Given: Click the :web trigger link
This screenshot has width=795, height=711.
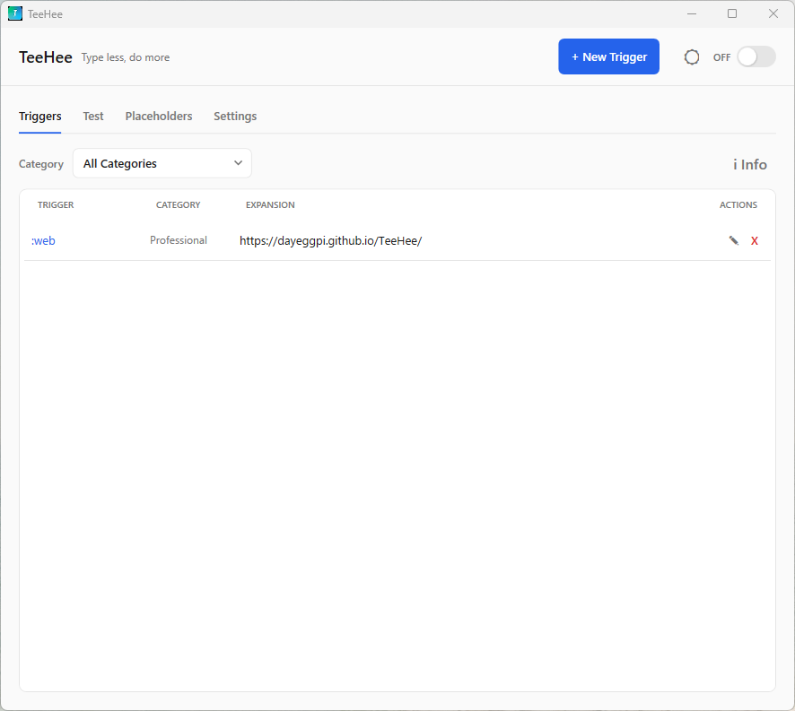Looking at the screenshot, I should point(43,240).
